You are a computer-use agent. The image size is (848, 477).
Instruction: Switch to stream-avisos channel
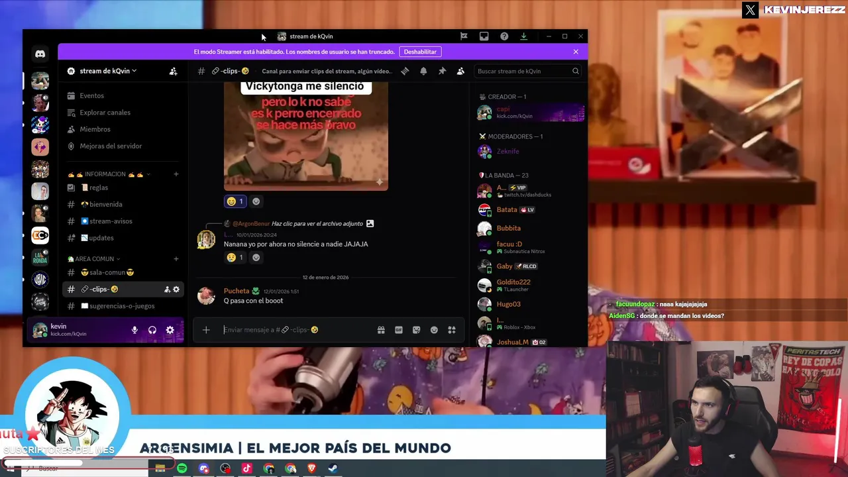tap(123, 221)
